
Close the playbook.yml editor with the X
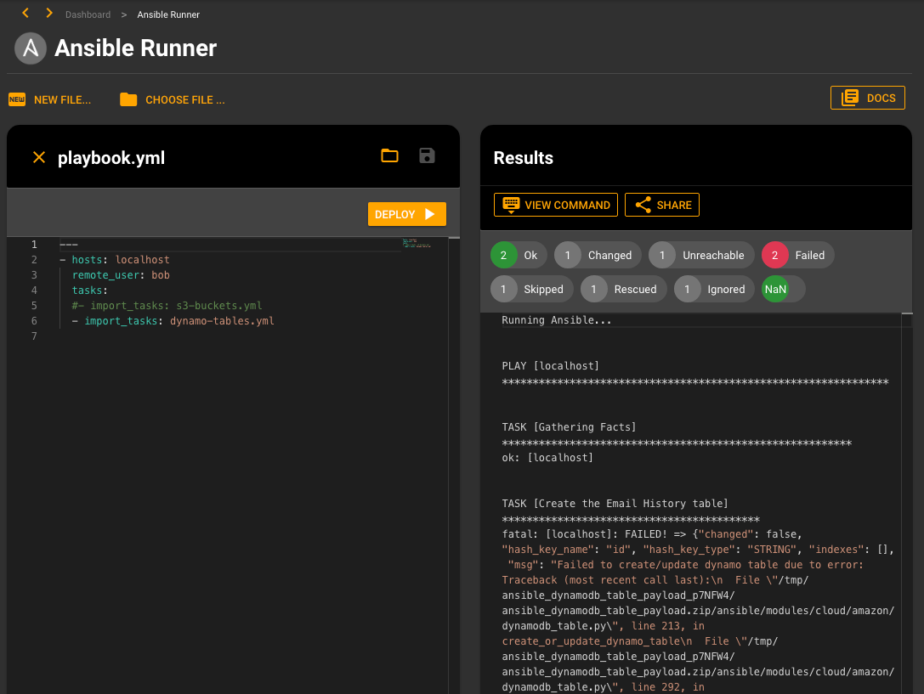[37, 156]
